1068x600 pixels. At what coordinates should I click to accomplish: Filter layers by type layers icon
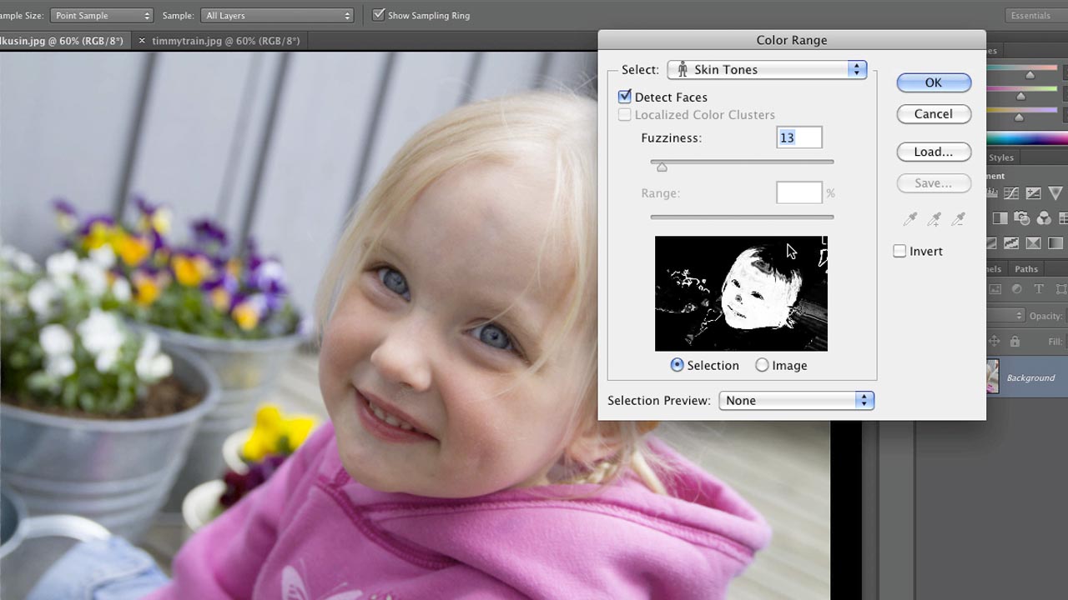(x=1039, y=289)
